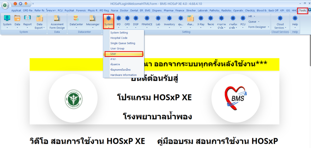Viewport: 311px width, 148px height.
Task: Switch to the Finance ribbon tab
Action: [180, 11]
